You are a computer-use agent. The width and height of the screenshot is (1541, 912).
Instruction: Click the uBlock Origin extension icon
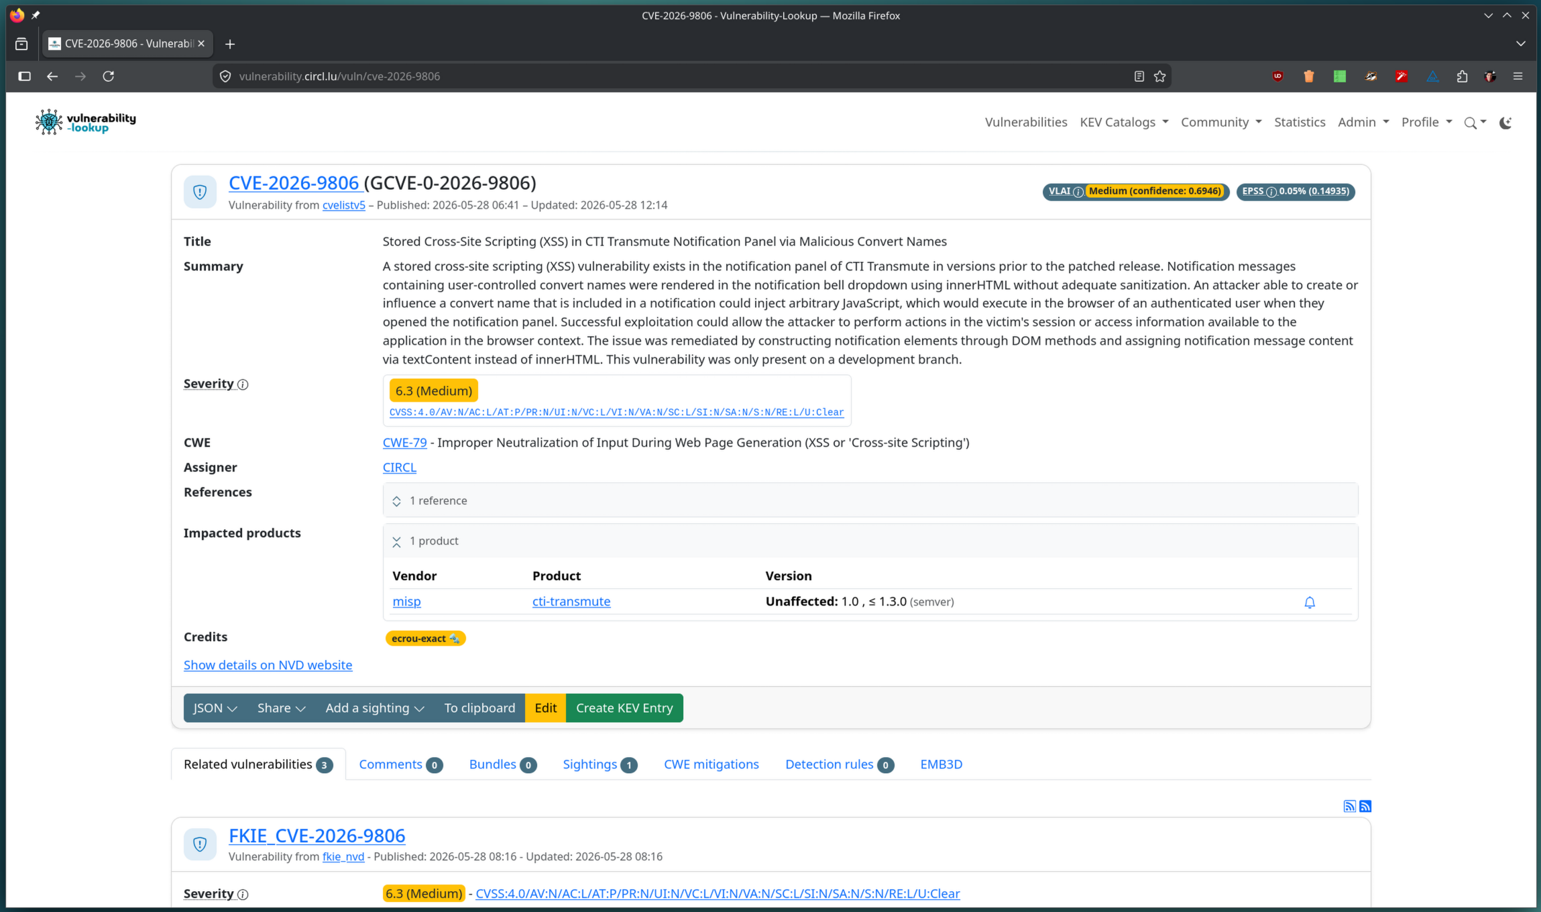1277,76
